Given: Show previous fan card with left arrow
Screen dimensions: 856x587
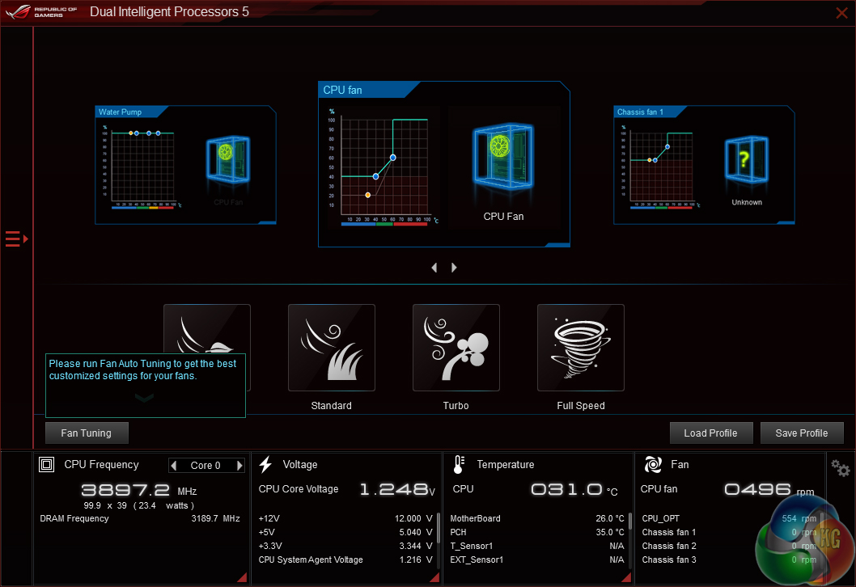Looking at the screenshot, I should (434, 268).
